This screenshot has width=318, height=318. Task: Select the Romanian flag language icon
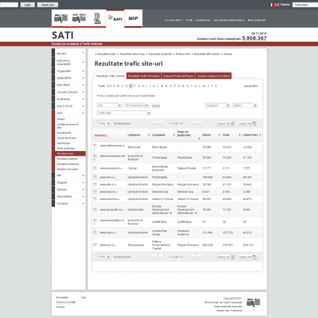(x=272, y=5)
